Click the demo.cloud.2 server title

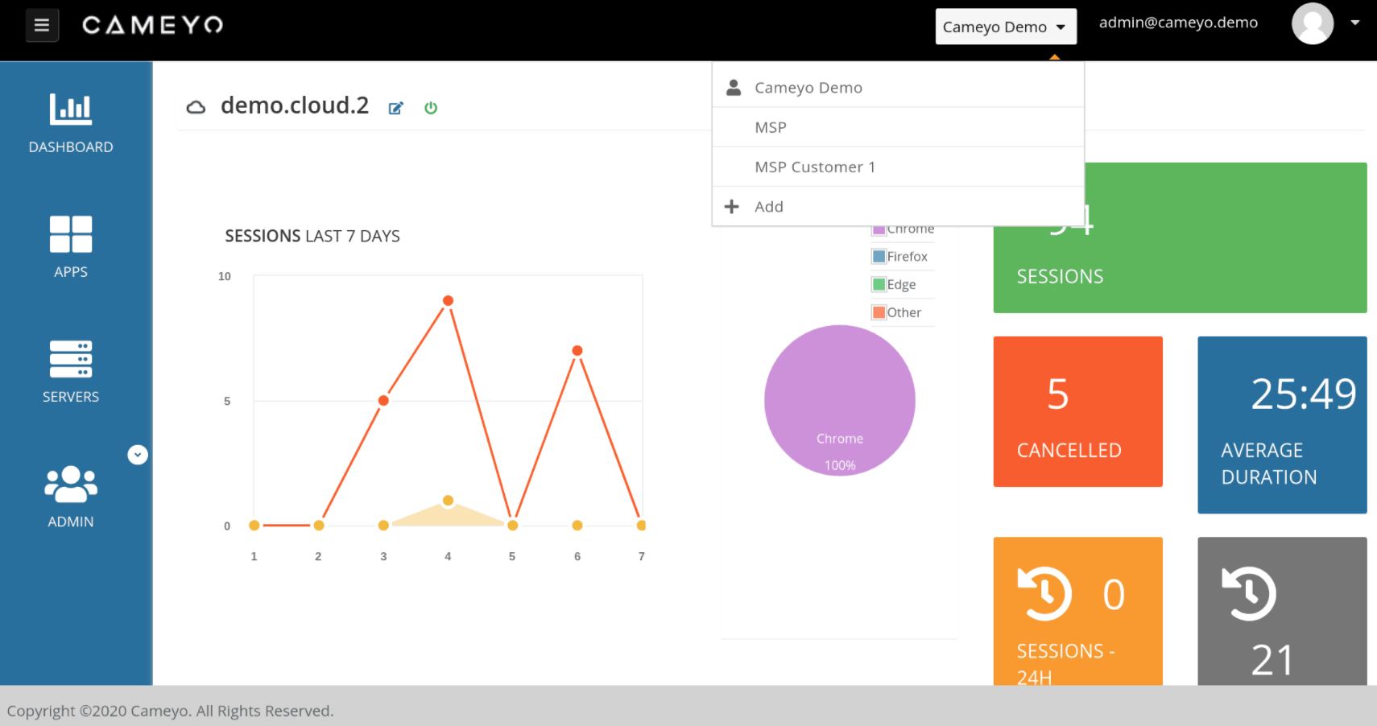coord(295,105)
